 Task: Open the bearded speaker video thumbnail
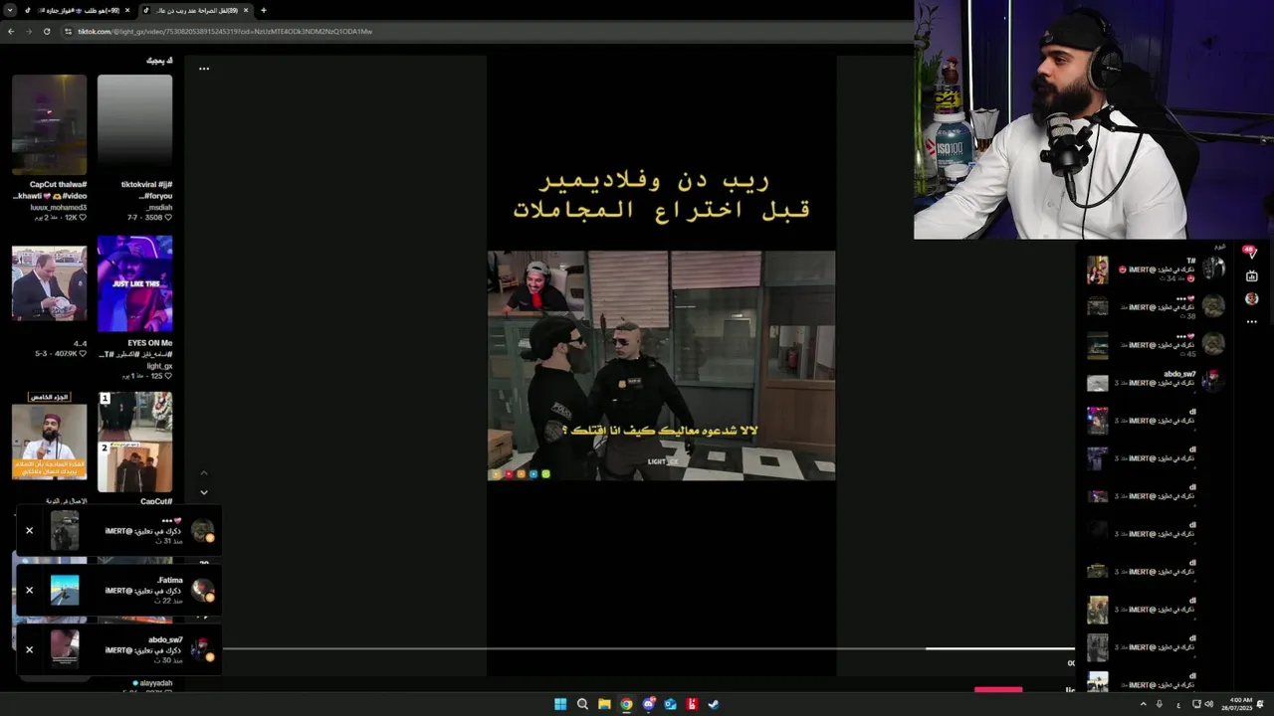coord(49,443)
